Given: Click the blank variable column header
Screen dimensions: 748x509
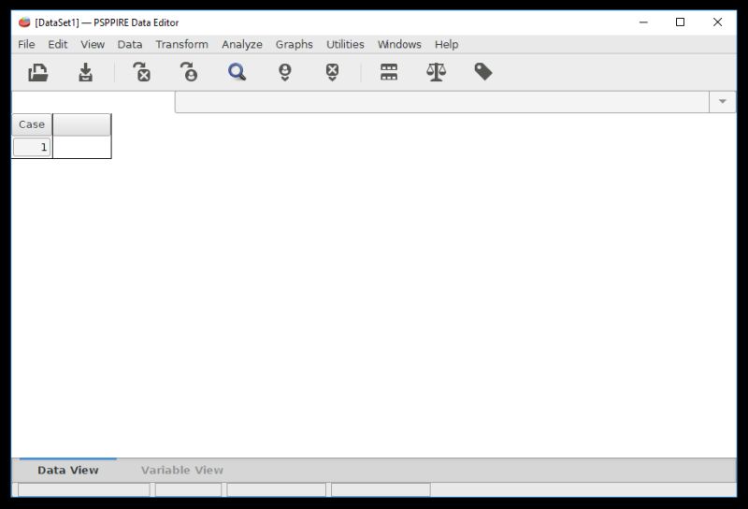Looking at the screenshot, I should pyautogui.click(x=81, y=124).
